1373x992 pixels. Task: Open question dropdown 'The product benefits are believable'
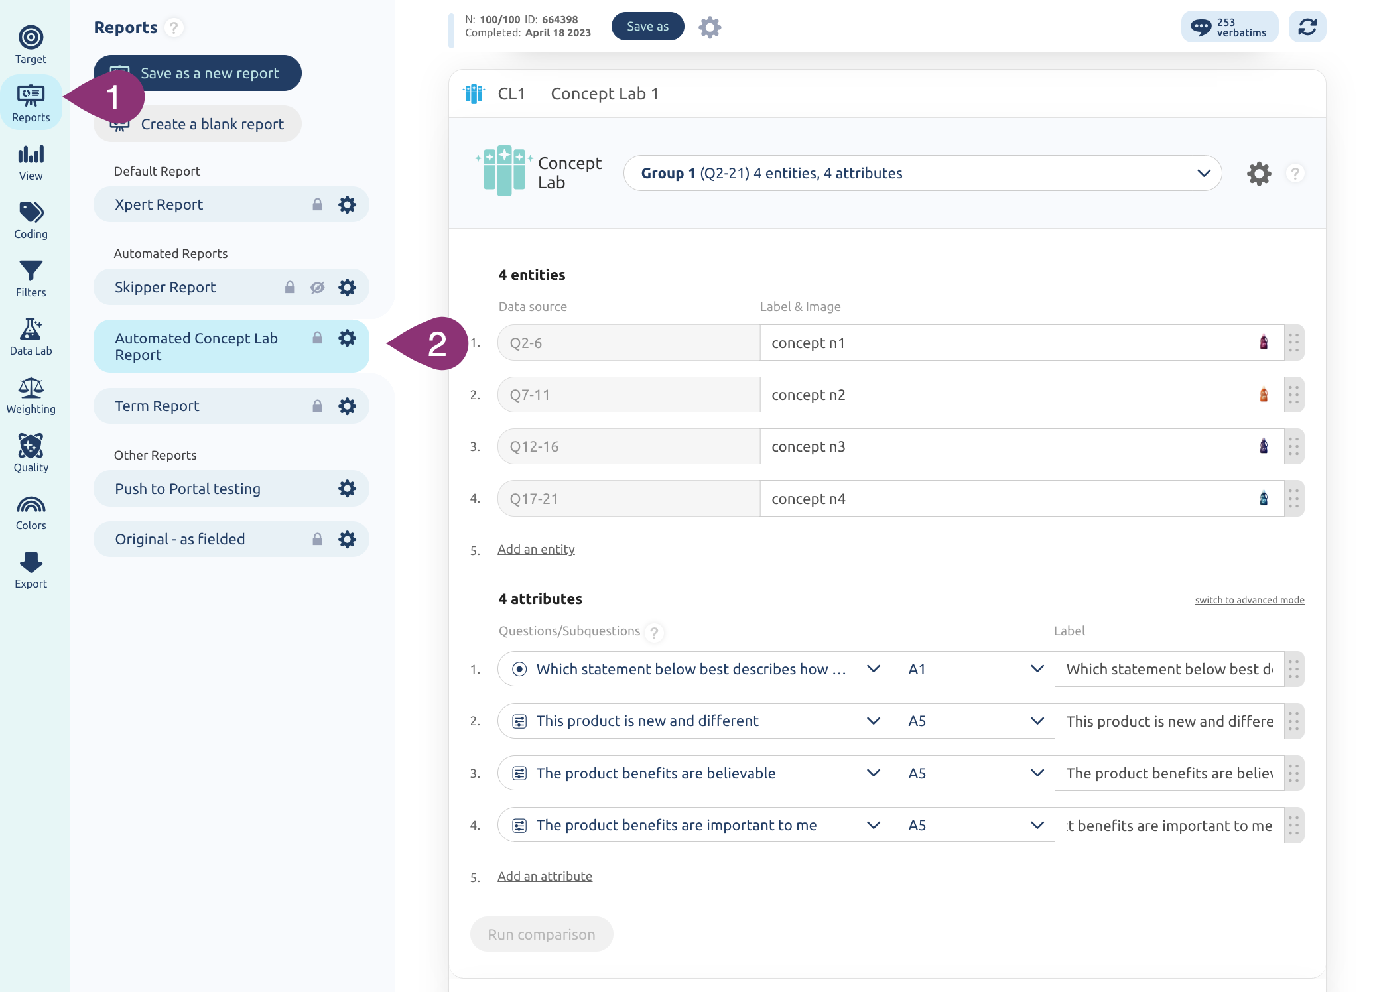[694, 773]
